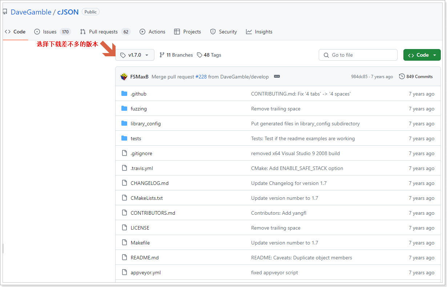Click the CMakeLists.txt file icon
The width and height of the screenshot is (447, 287).
[124, 198]
